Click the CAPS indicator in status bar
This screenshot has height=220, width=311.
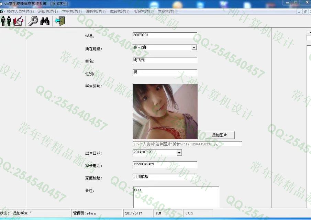198,213
